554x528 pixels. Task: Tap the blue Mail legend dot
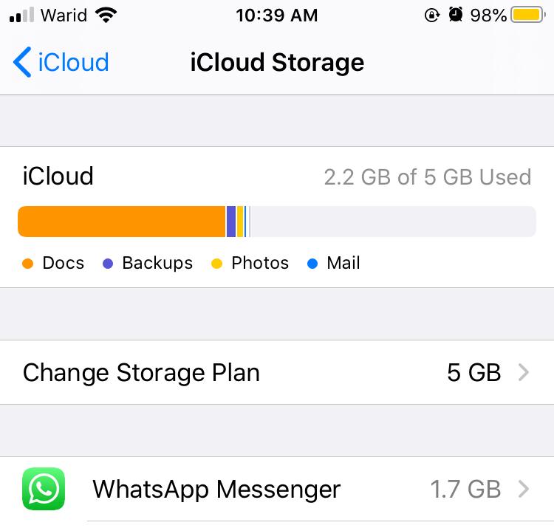[x=312, y=264]
